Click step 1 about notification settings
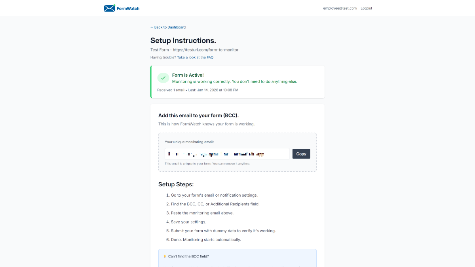 pos(214,195)
